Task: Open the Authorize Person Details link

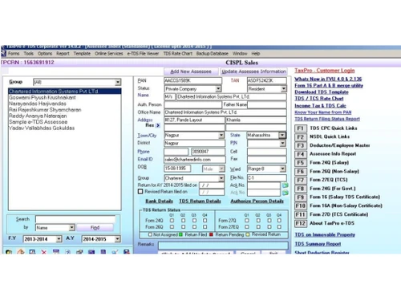Action: tap(257, 201)
